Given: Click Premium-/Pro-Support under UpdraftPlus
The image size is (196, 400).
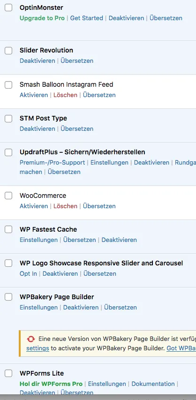Looking at the screenshot, I should pos(53,163).
